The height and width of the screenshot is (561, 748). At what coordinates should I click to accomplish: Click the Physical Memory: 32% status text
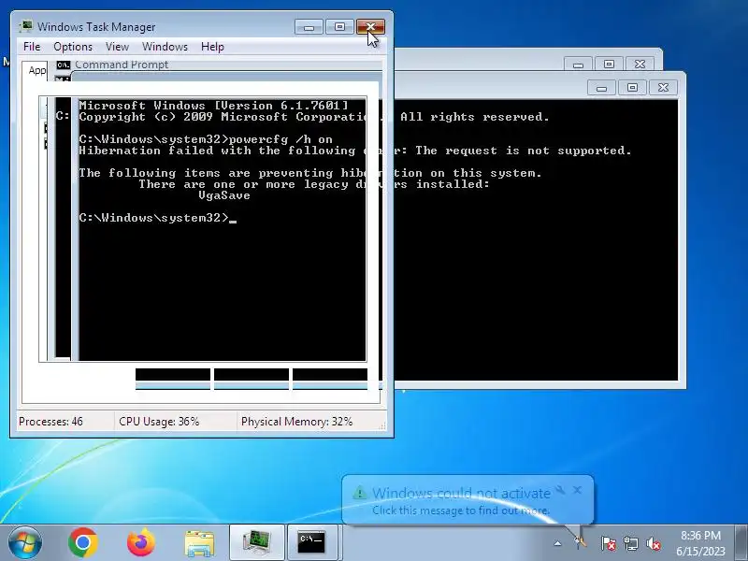[x=296, y=422]
